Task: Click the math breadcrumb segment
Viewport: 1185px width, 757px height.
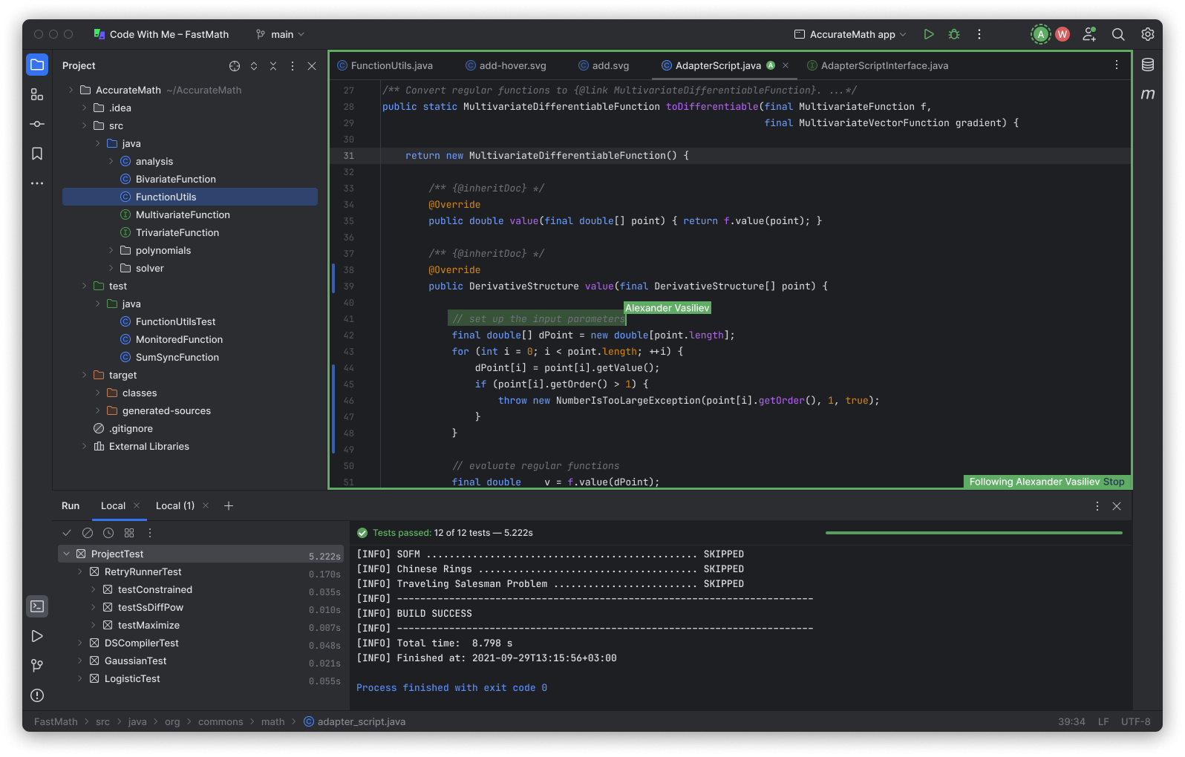Action: pyautogui.click(x=272, y=721)
